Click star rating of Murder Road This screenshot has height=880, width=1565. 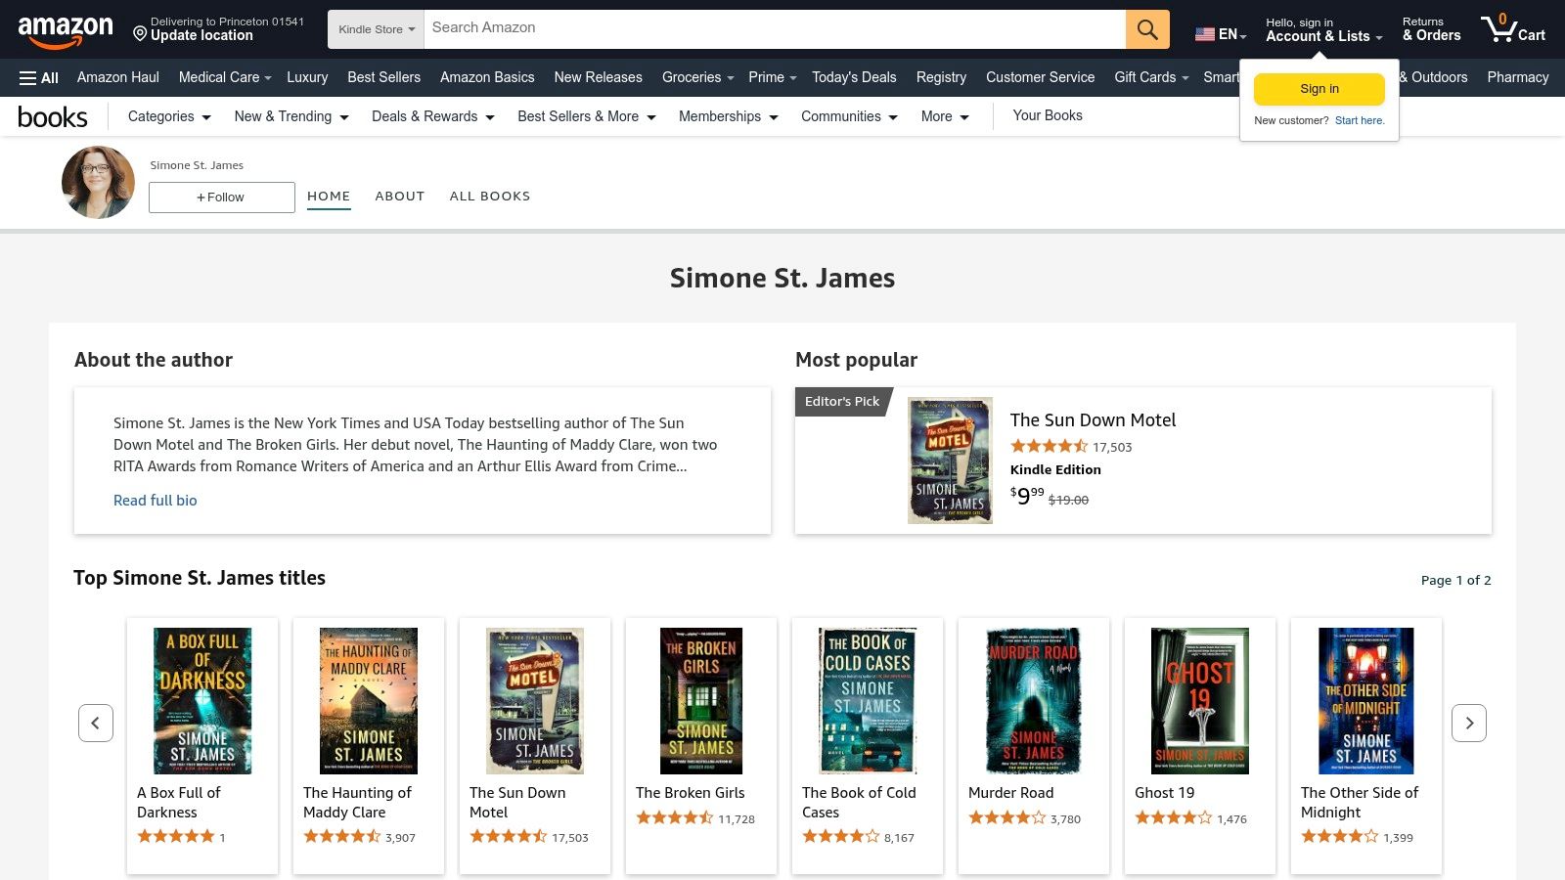click(1007, 818)
